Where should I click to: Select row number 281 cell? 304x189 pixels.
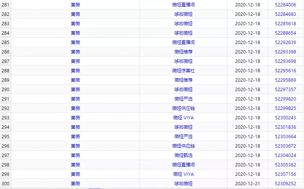coord(5,5)
